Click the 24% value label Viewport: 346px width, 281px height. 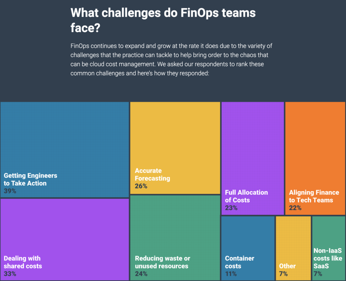click(x=141, y=274)
